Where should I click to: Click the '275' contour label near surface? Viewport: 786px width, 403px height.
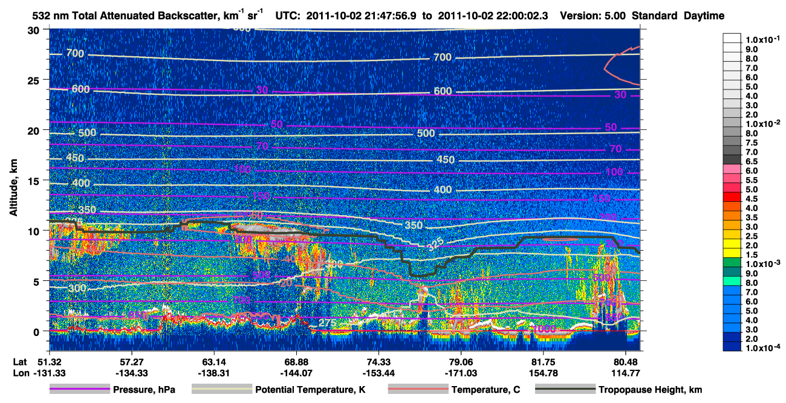327,323
